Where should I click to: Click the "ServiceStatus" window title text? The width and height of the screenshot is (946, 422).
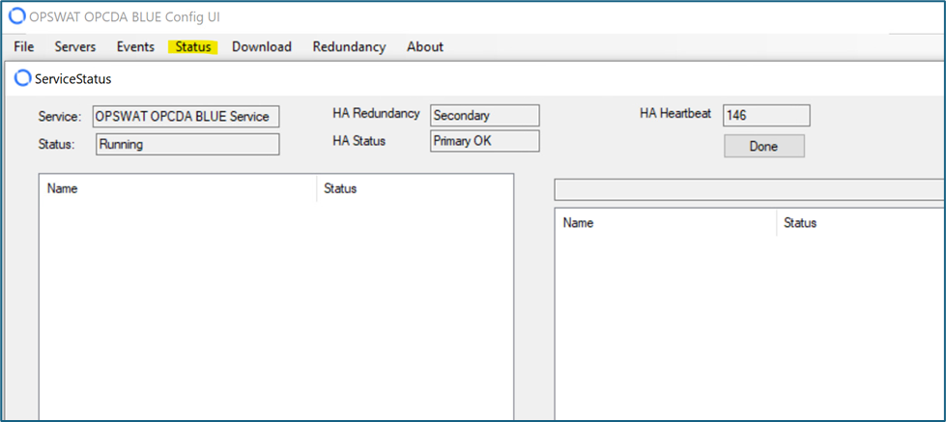pyautogui.click(x=73, y=78)
